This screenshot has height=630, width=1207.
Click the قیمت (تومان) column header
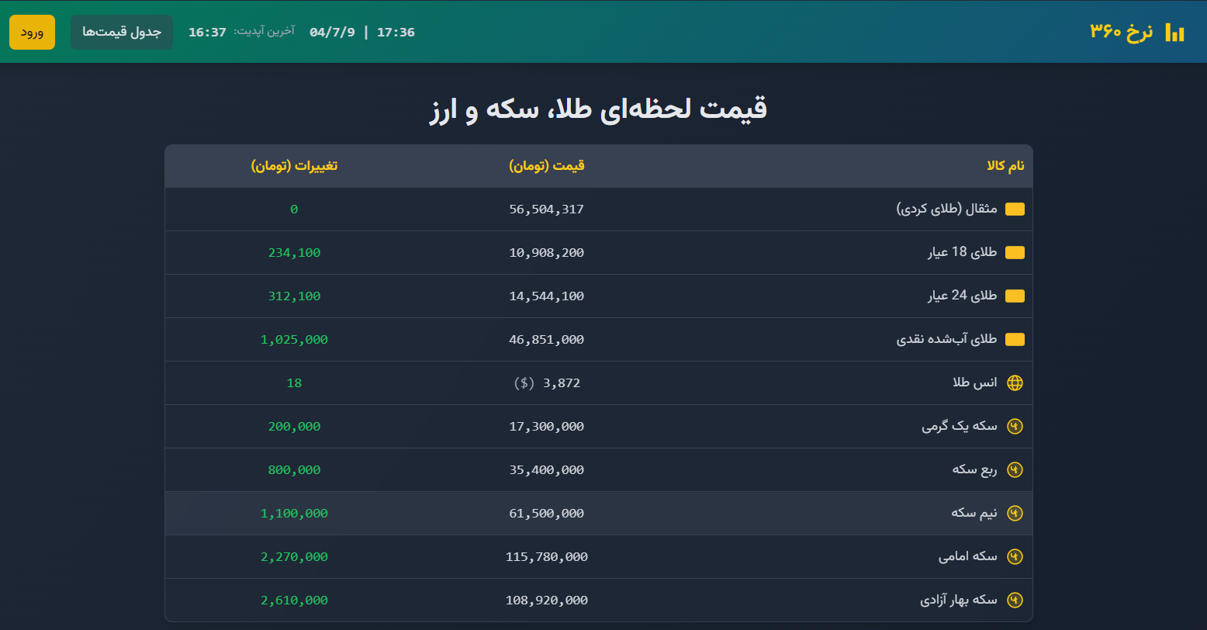coord(545,165)
